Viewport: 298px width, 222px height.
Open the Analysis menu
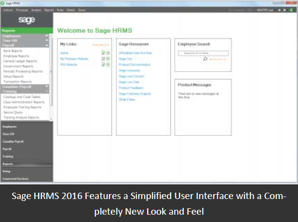tap(36, 10)
